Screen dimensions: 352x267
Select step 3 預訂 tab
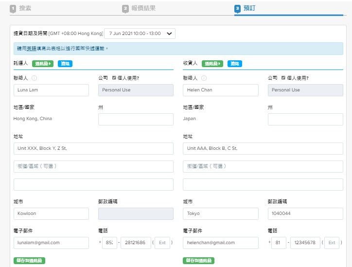(248, 8)
